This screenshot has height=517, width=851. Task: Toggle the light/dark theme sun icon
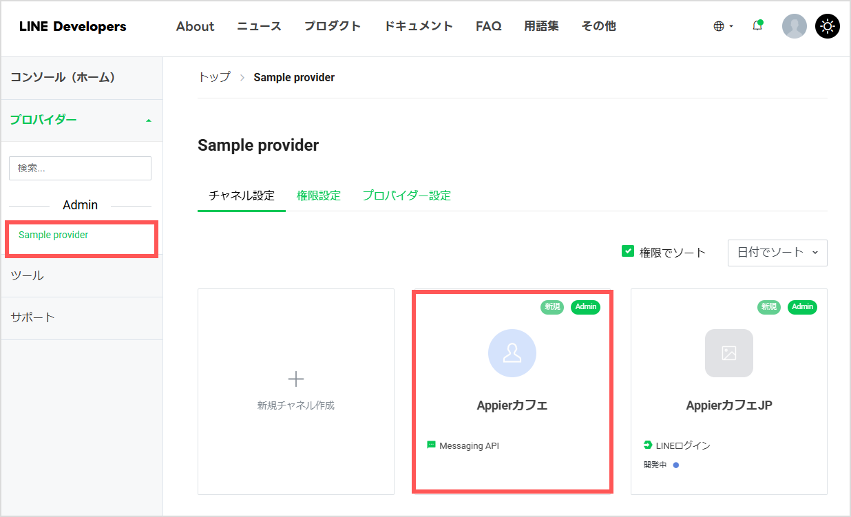click(828, 26)
